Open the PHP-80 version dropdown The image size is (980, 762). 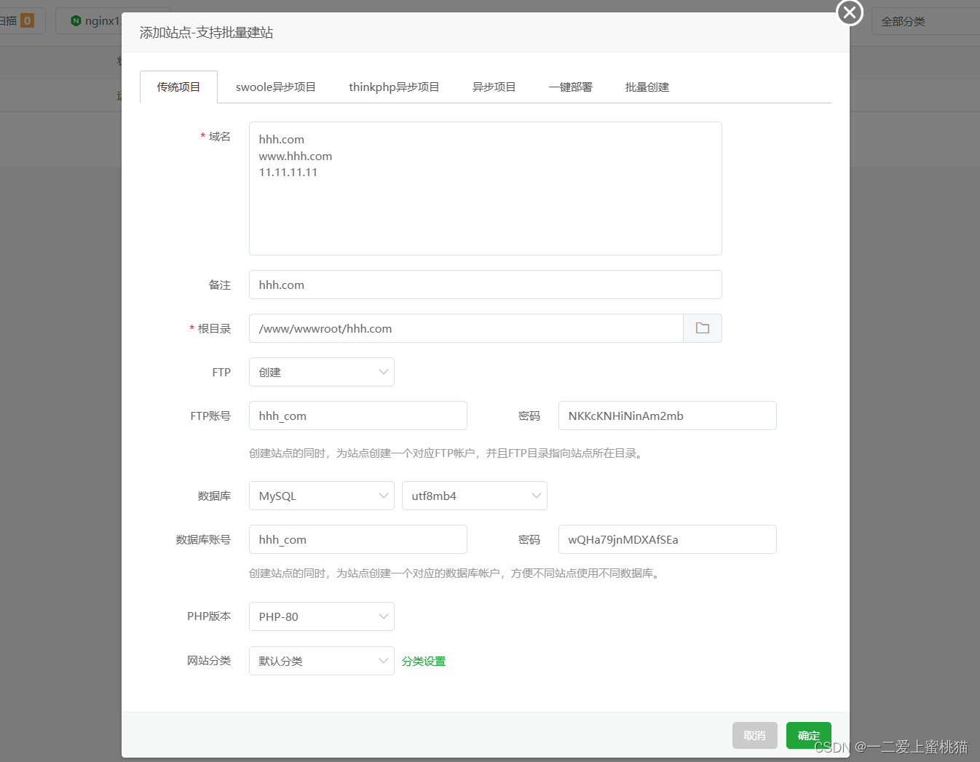(322, 616)
